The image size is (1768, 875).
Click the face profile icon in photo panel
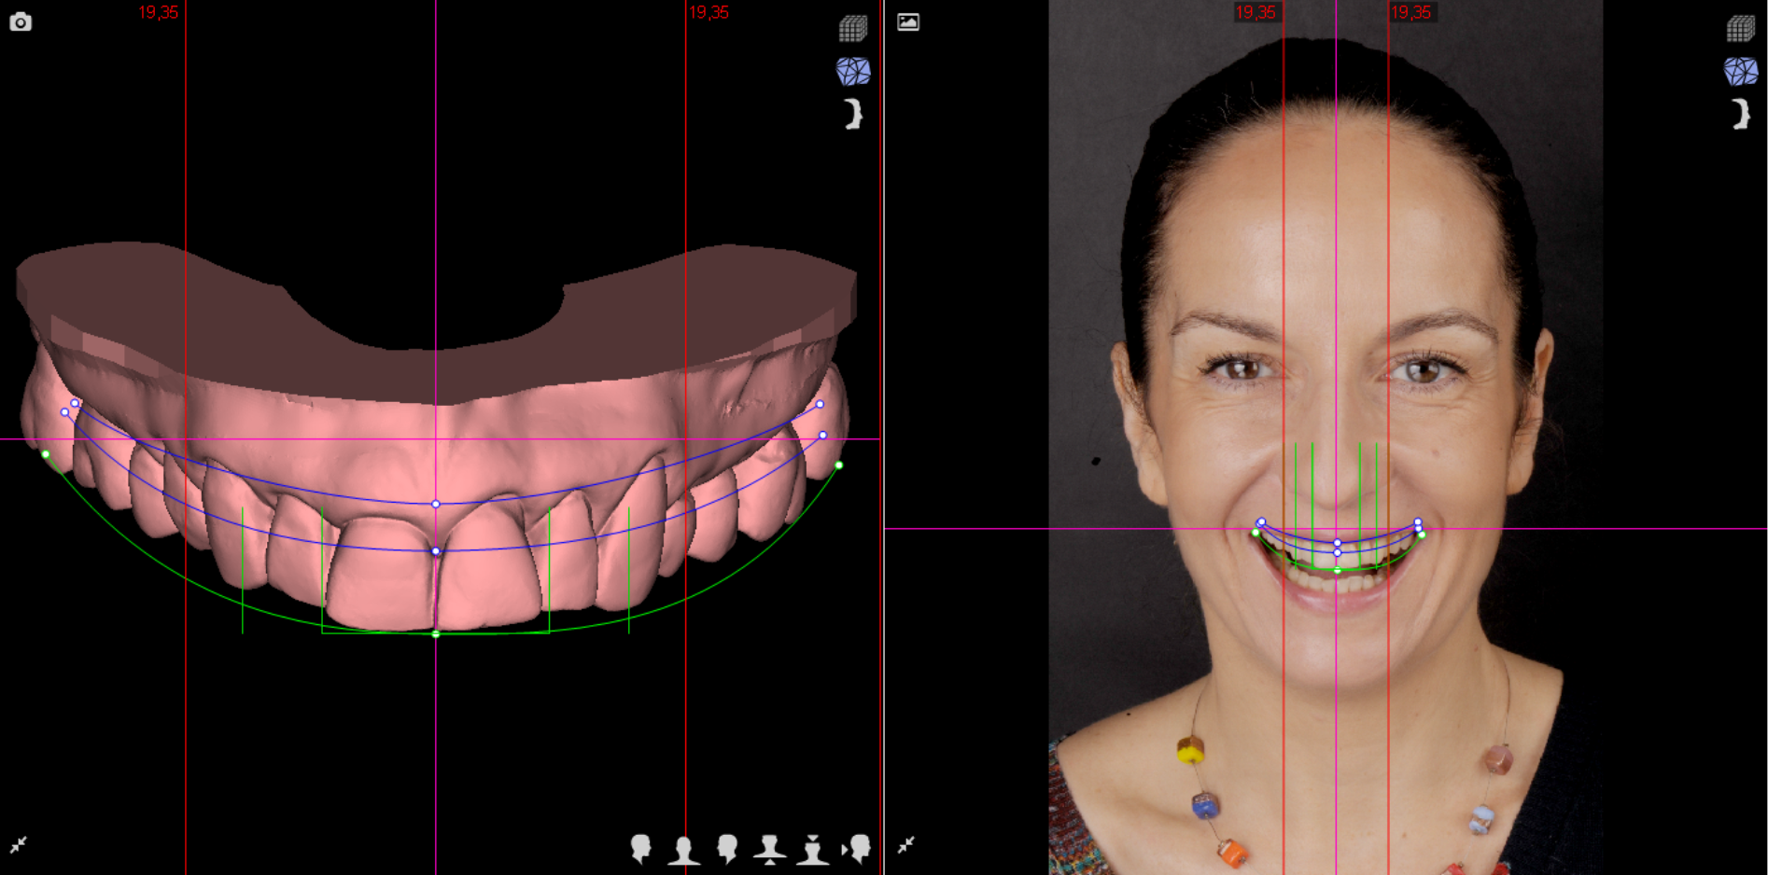point(1741,114)
